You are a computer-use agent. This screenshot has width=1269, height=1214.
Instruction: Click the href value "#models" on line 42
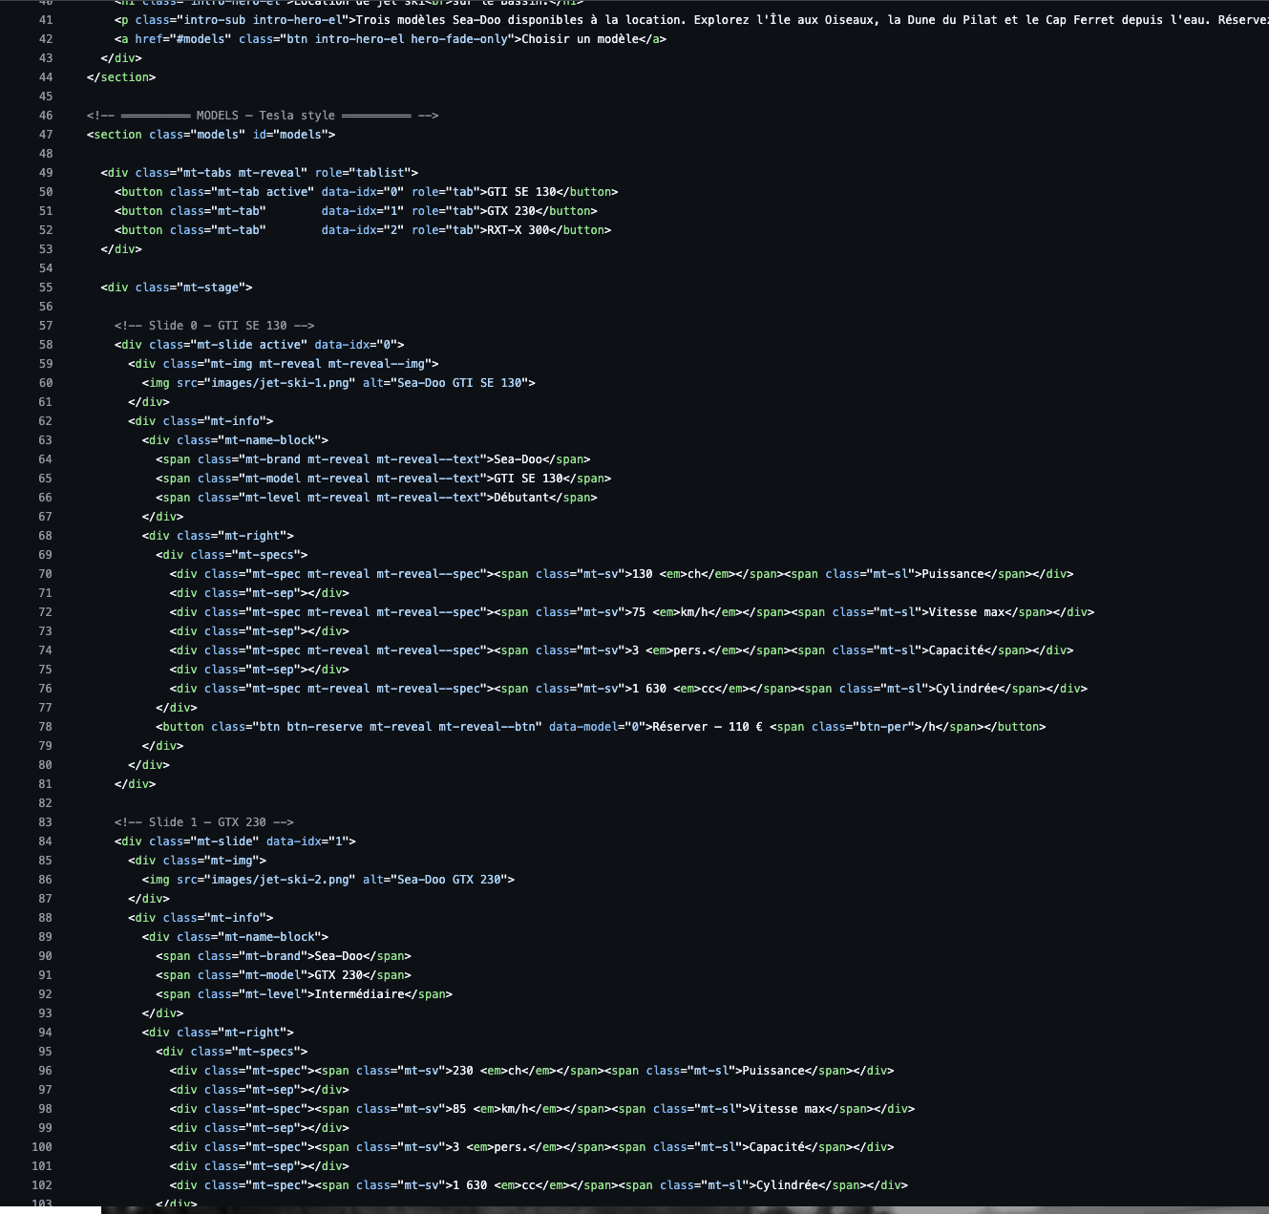tap(201, 39)
